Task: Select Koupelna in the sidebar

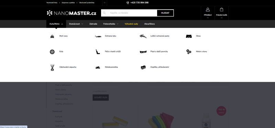Action: (59, 121)
